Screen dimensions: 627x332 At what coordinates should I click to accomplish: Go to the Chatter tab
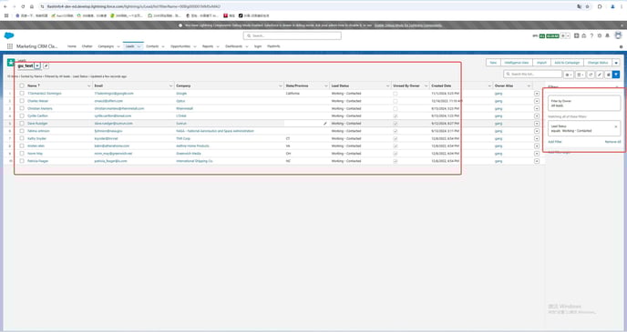[x=87, y=46]
